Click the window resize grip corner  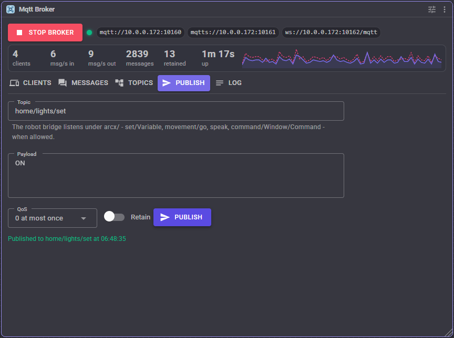(x=449, y=333)
